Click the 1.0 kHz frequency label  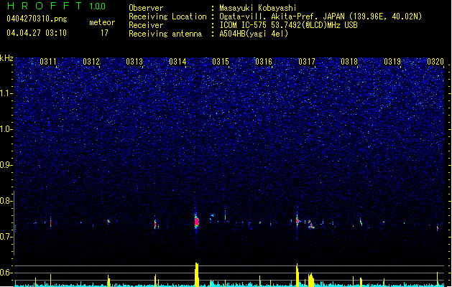click(x=6, y=129)
